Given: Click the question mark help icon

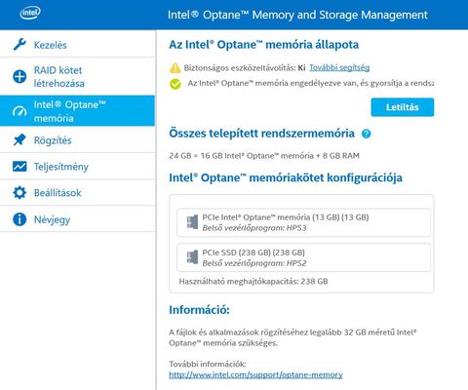Looking at the screenshot, I should (367, 134).
